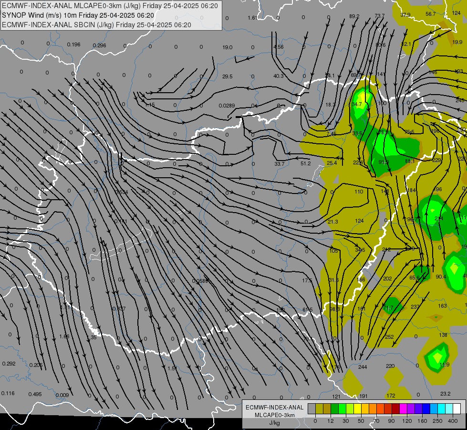Click the 'ECMWF-INDEX-ANAL SBCIN (J/kg)' header line

click(96, 25)
